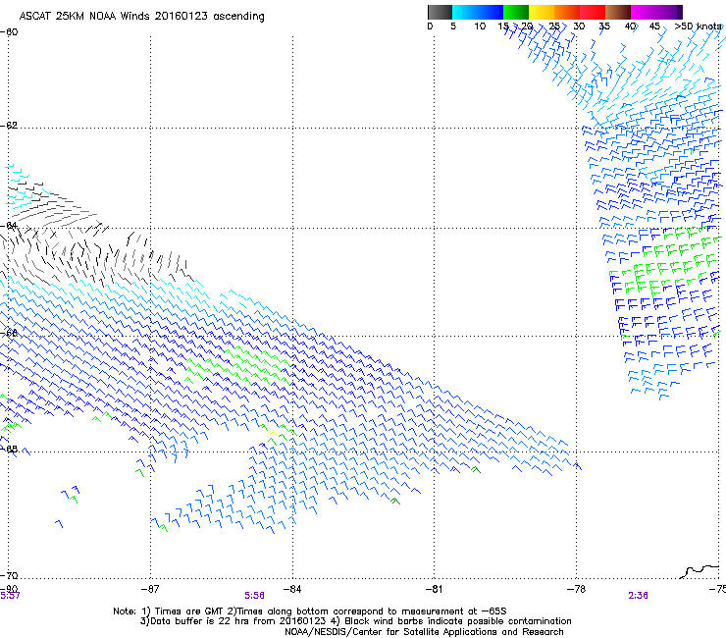Click the '-90' longitude axis label
The width and height of the screenshot is (726, 638).
[x=9, y=589]
